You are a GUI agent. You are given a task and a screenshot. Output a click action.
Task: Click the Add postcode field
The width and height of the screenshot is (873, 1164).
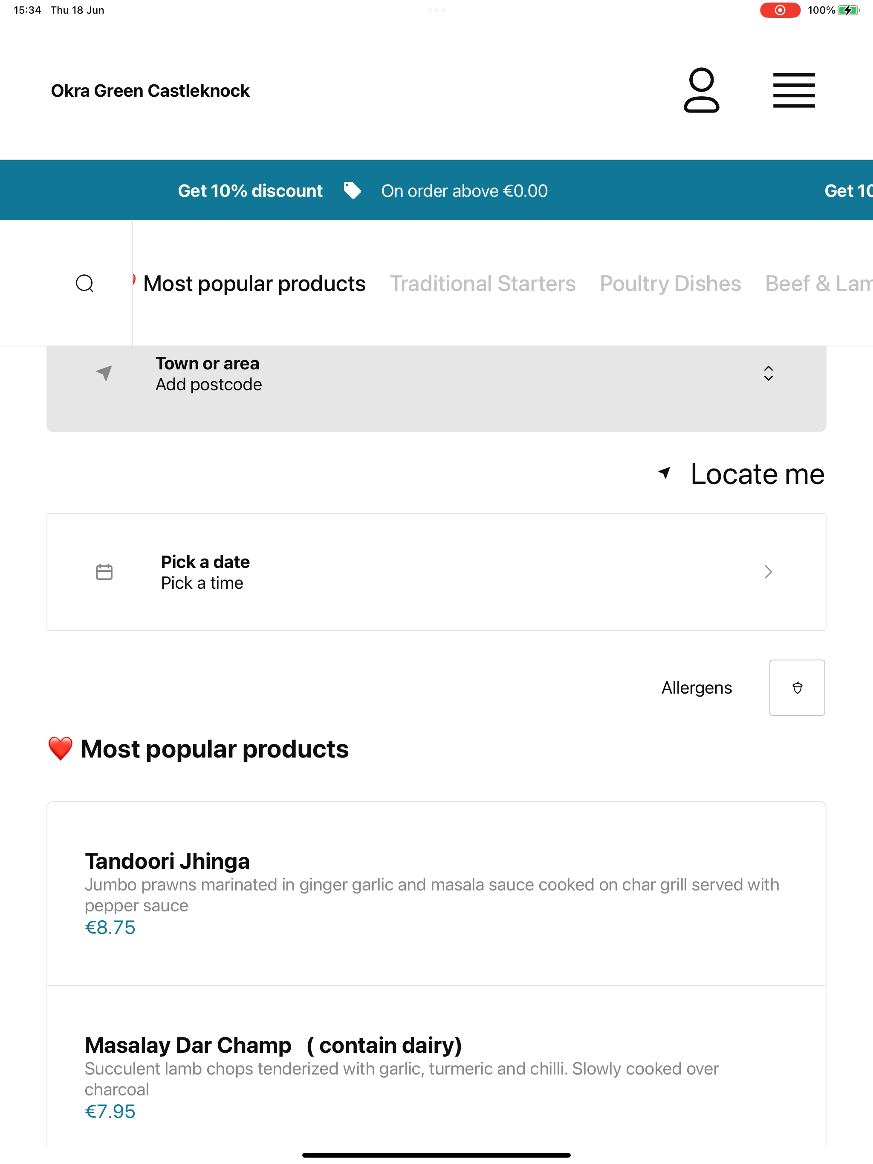(208, 385)
